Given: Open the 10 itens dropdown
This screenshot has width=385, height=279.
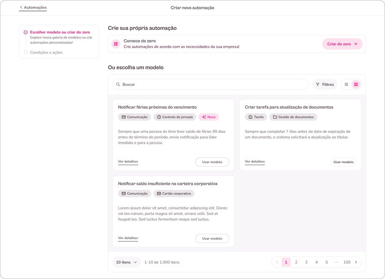Looking at the screenshot, I should (127, 262).
